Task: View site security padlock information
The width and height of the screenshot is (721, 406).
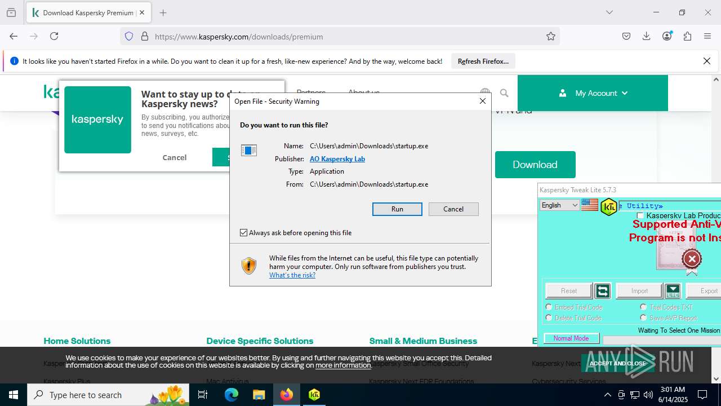Action: click(145, 36)
